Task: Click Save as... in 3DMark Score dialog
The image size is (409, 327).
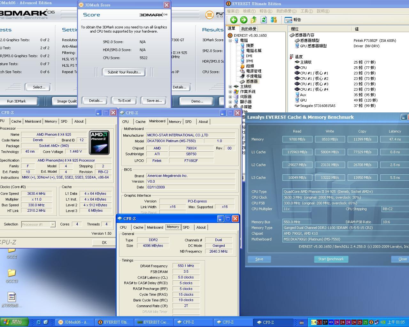Action: 154,101
